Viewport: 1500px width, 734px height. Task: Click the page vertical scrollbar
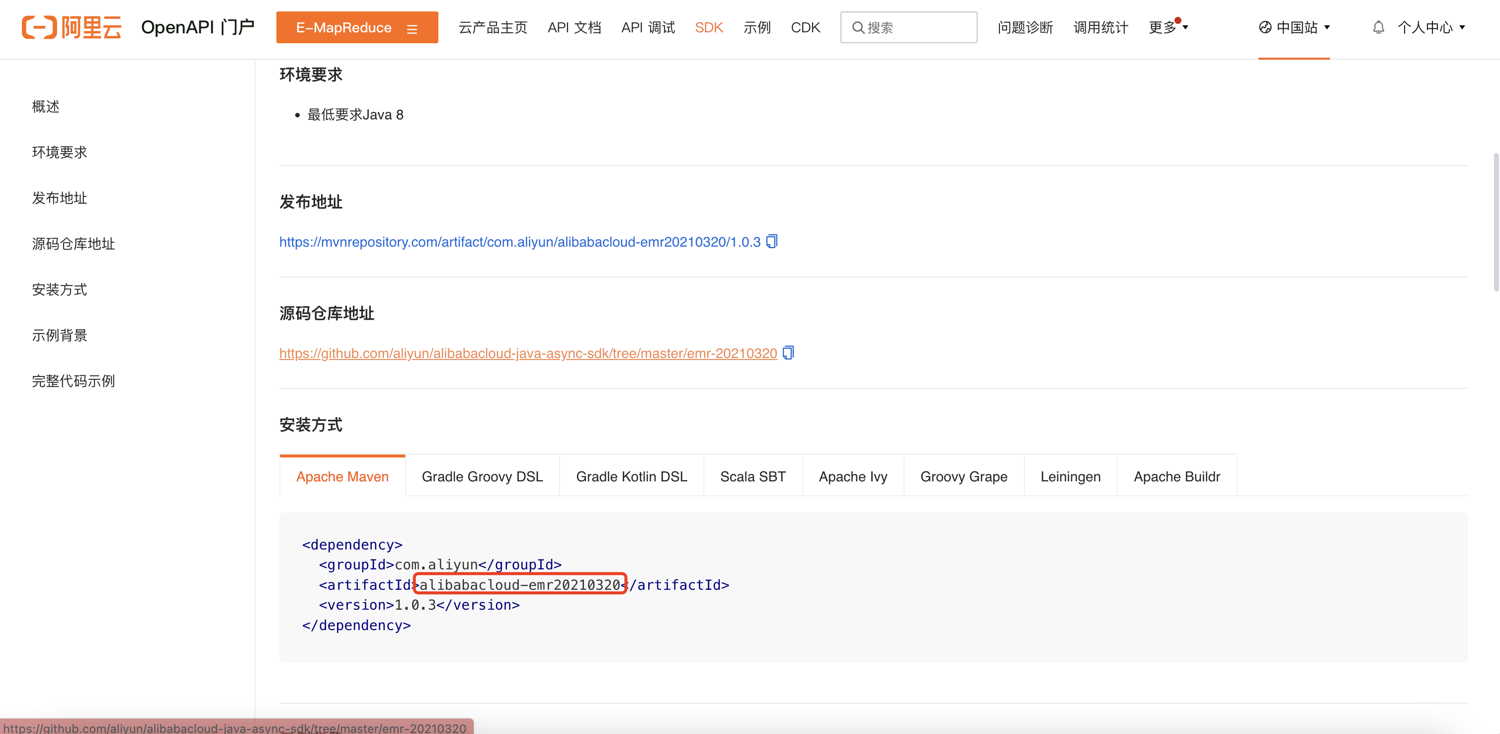(x=1496, y=221)
